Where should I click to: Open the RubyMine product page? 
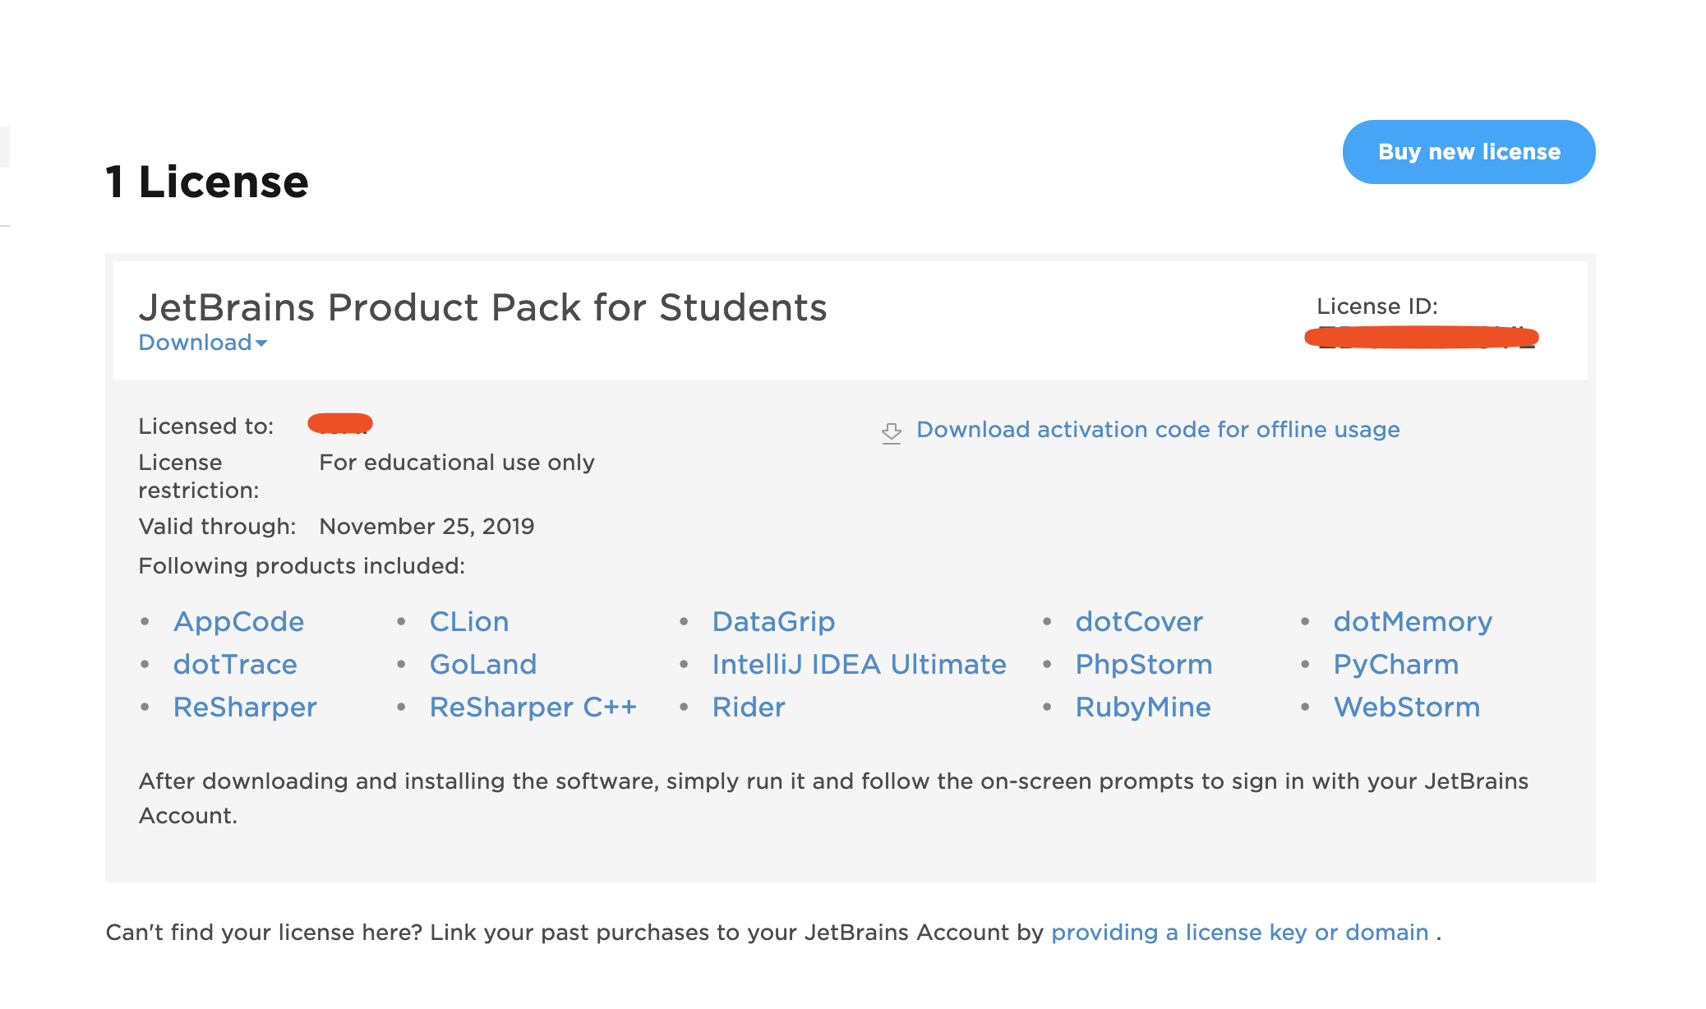[1143, 707]
